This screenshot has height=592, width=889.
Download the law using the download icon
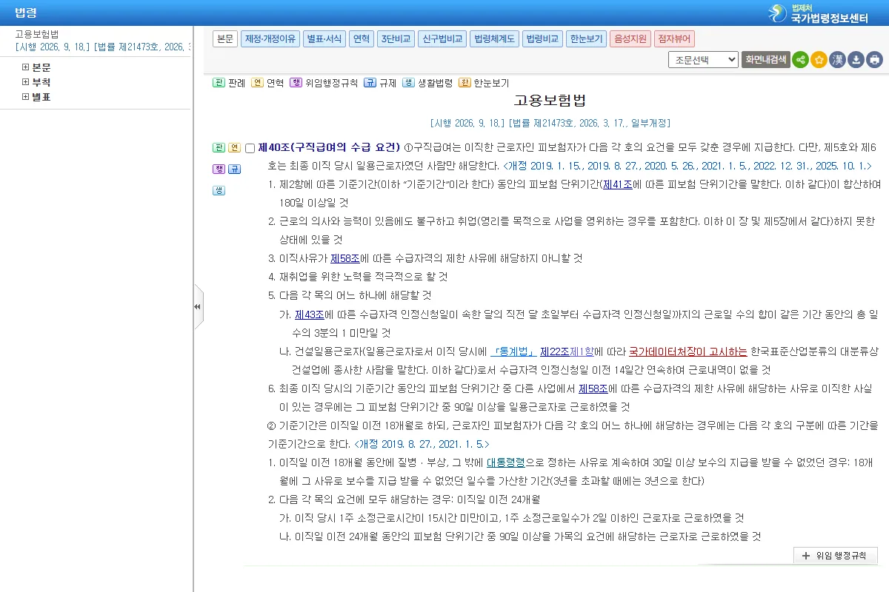pos(856,60)
